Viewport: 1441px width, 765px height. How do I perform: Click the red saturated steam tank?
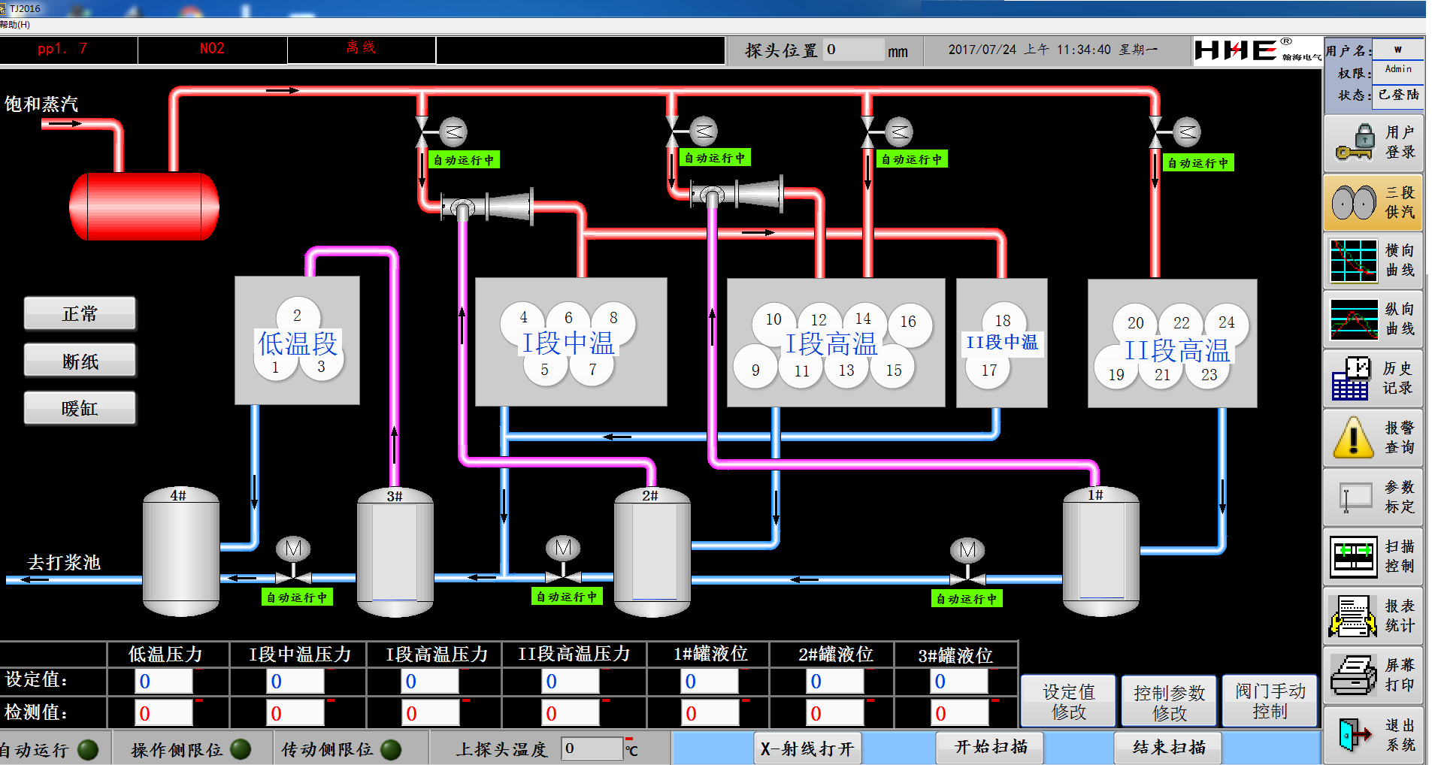(x=144, y=206)
